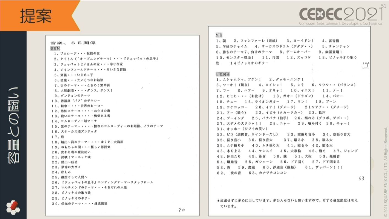The width and height of the screenshot is (389, 219).
Task: Click the Square Enix copyright notice
Action: pos(385,171)
